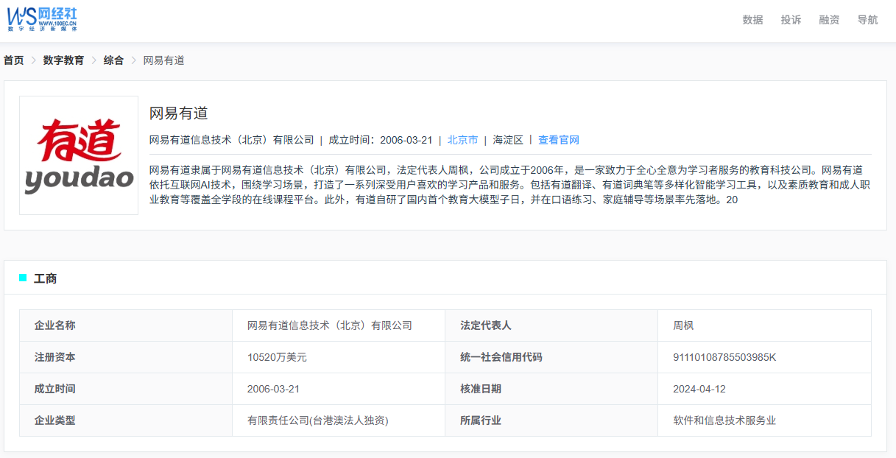Open the 数据 menu in the header
The width and height of the screenshot is (896, 458).
click(752, 20)
